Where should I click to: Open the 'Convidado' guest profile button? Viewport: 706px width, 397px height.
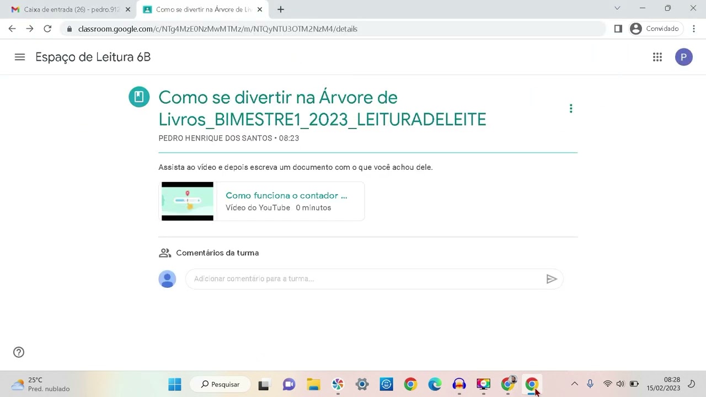[655, 29]
